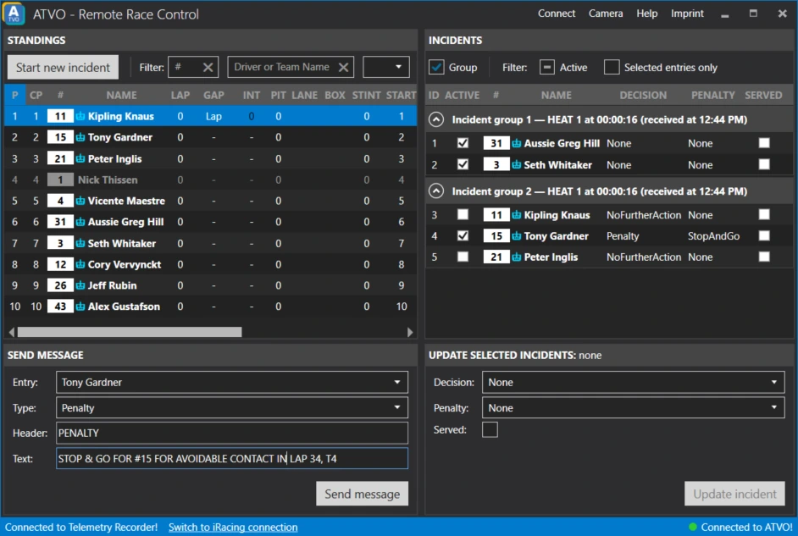Click the standings horizontal scrollbar thumb

pos(130,332)
